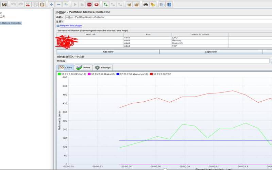
Task: Collapse all tree nodes with minus icon
Action: coord(58,4)
